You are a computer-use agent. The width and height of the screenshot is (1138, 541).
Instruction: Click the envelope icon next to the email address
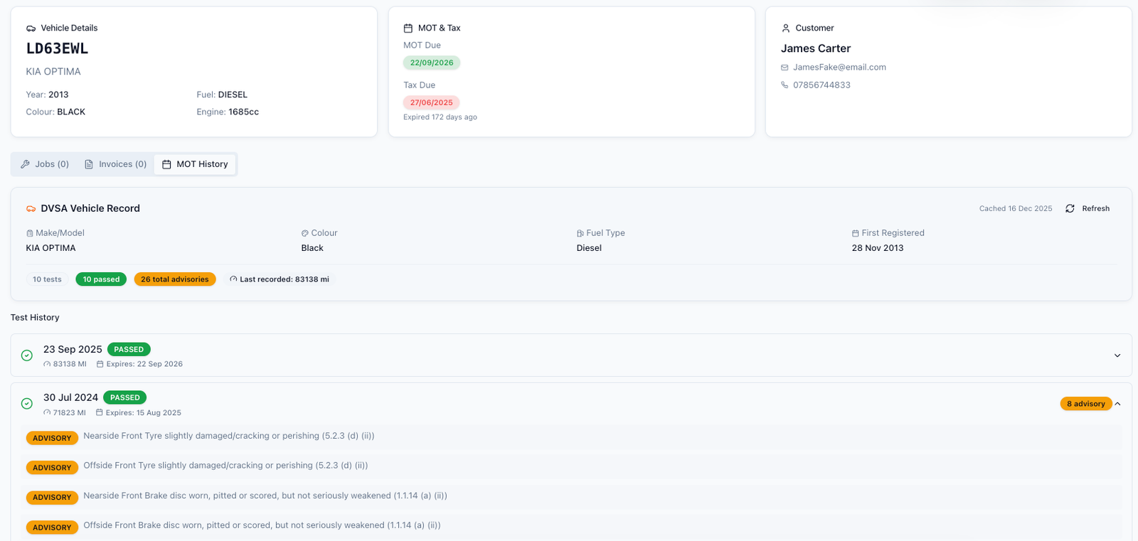pyautogui.click(x=785, y=68)
